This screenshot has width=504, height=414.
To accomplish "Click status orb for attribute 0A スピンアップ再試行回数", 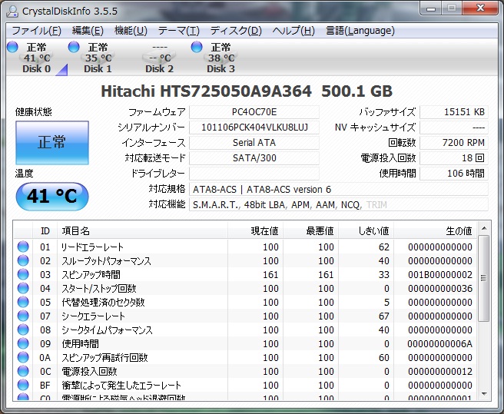I will tap(23, 358).
